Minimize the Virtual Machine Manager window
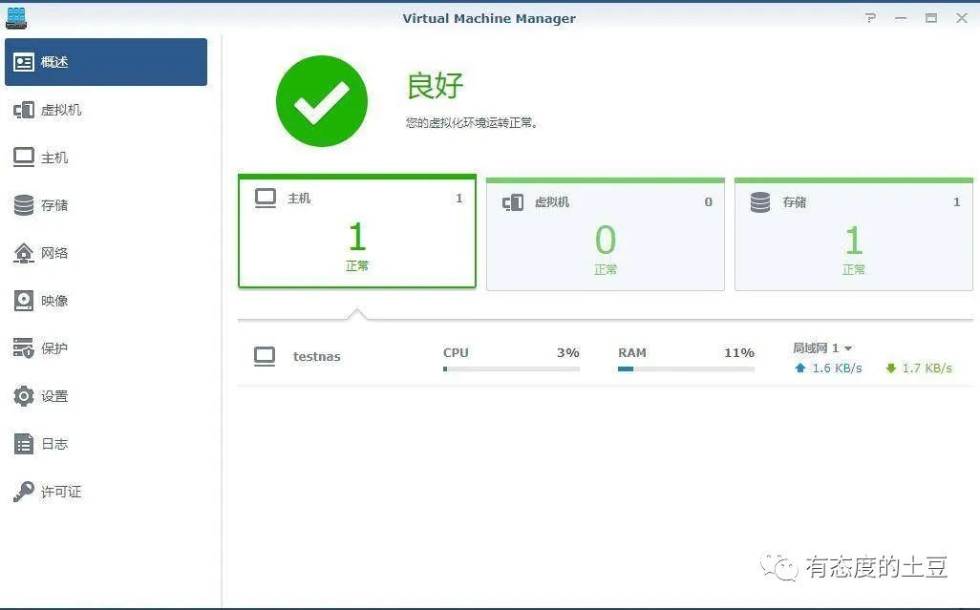The height and width of the screenshot is (610, 980). point(901,18)
